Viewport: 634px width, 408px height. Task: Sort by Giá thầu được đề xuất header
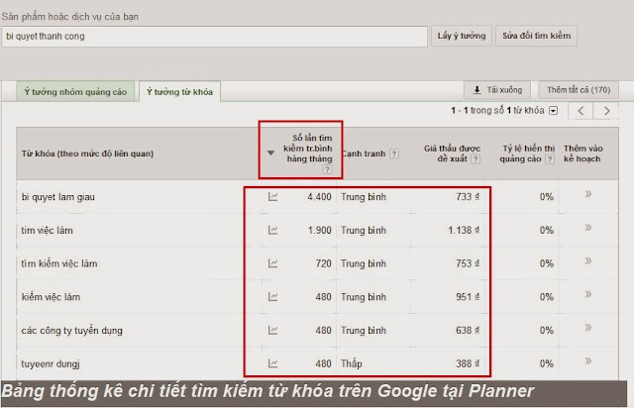pyautogui.click(x=452, y=153)
